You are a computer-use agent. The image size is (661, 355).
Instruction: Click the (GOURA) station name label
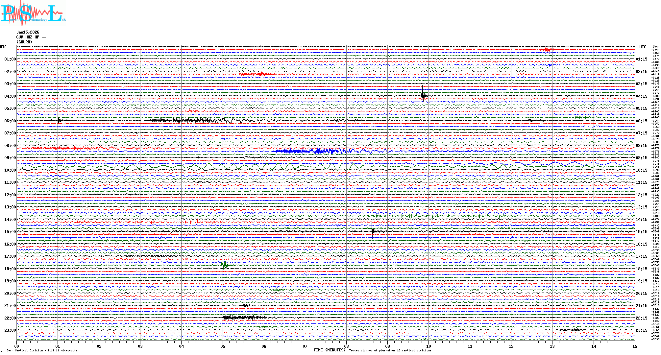click(24, 42)
